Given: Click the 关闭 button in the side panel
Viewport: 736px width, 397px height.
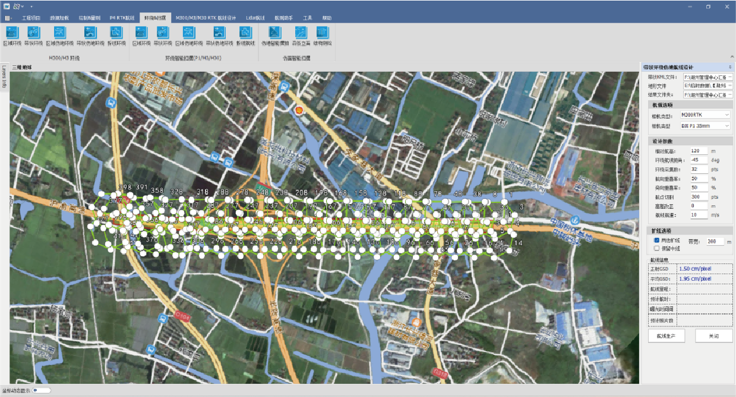Looking at the screenshot, I should click(x=713, y=336).
